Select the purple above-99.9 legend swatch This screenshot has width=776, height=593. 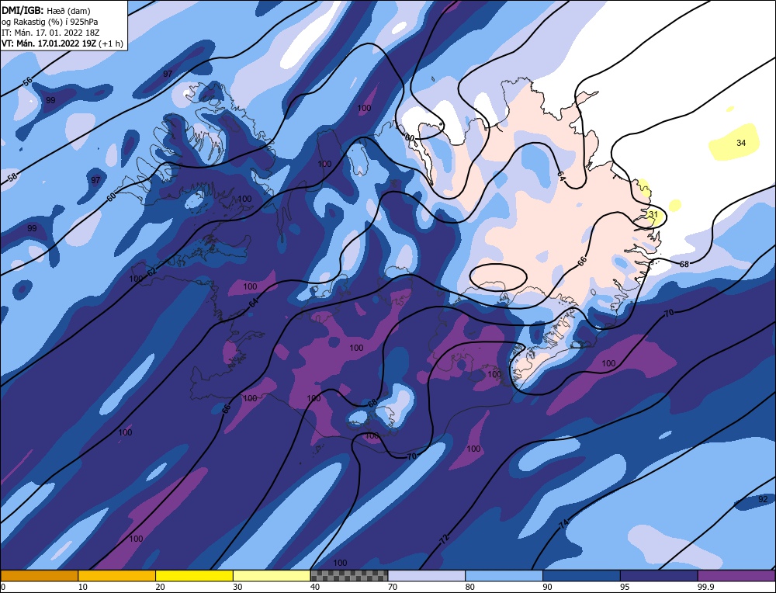pos(736,575)
